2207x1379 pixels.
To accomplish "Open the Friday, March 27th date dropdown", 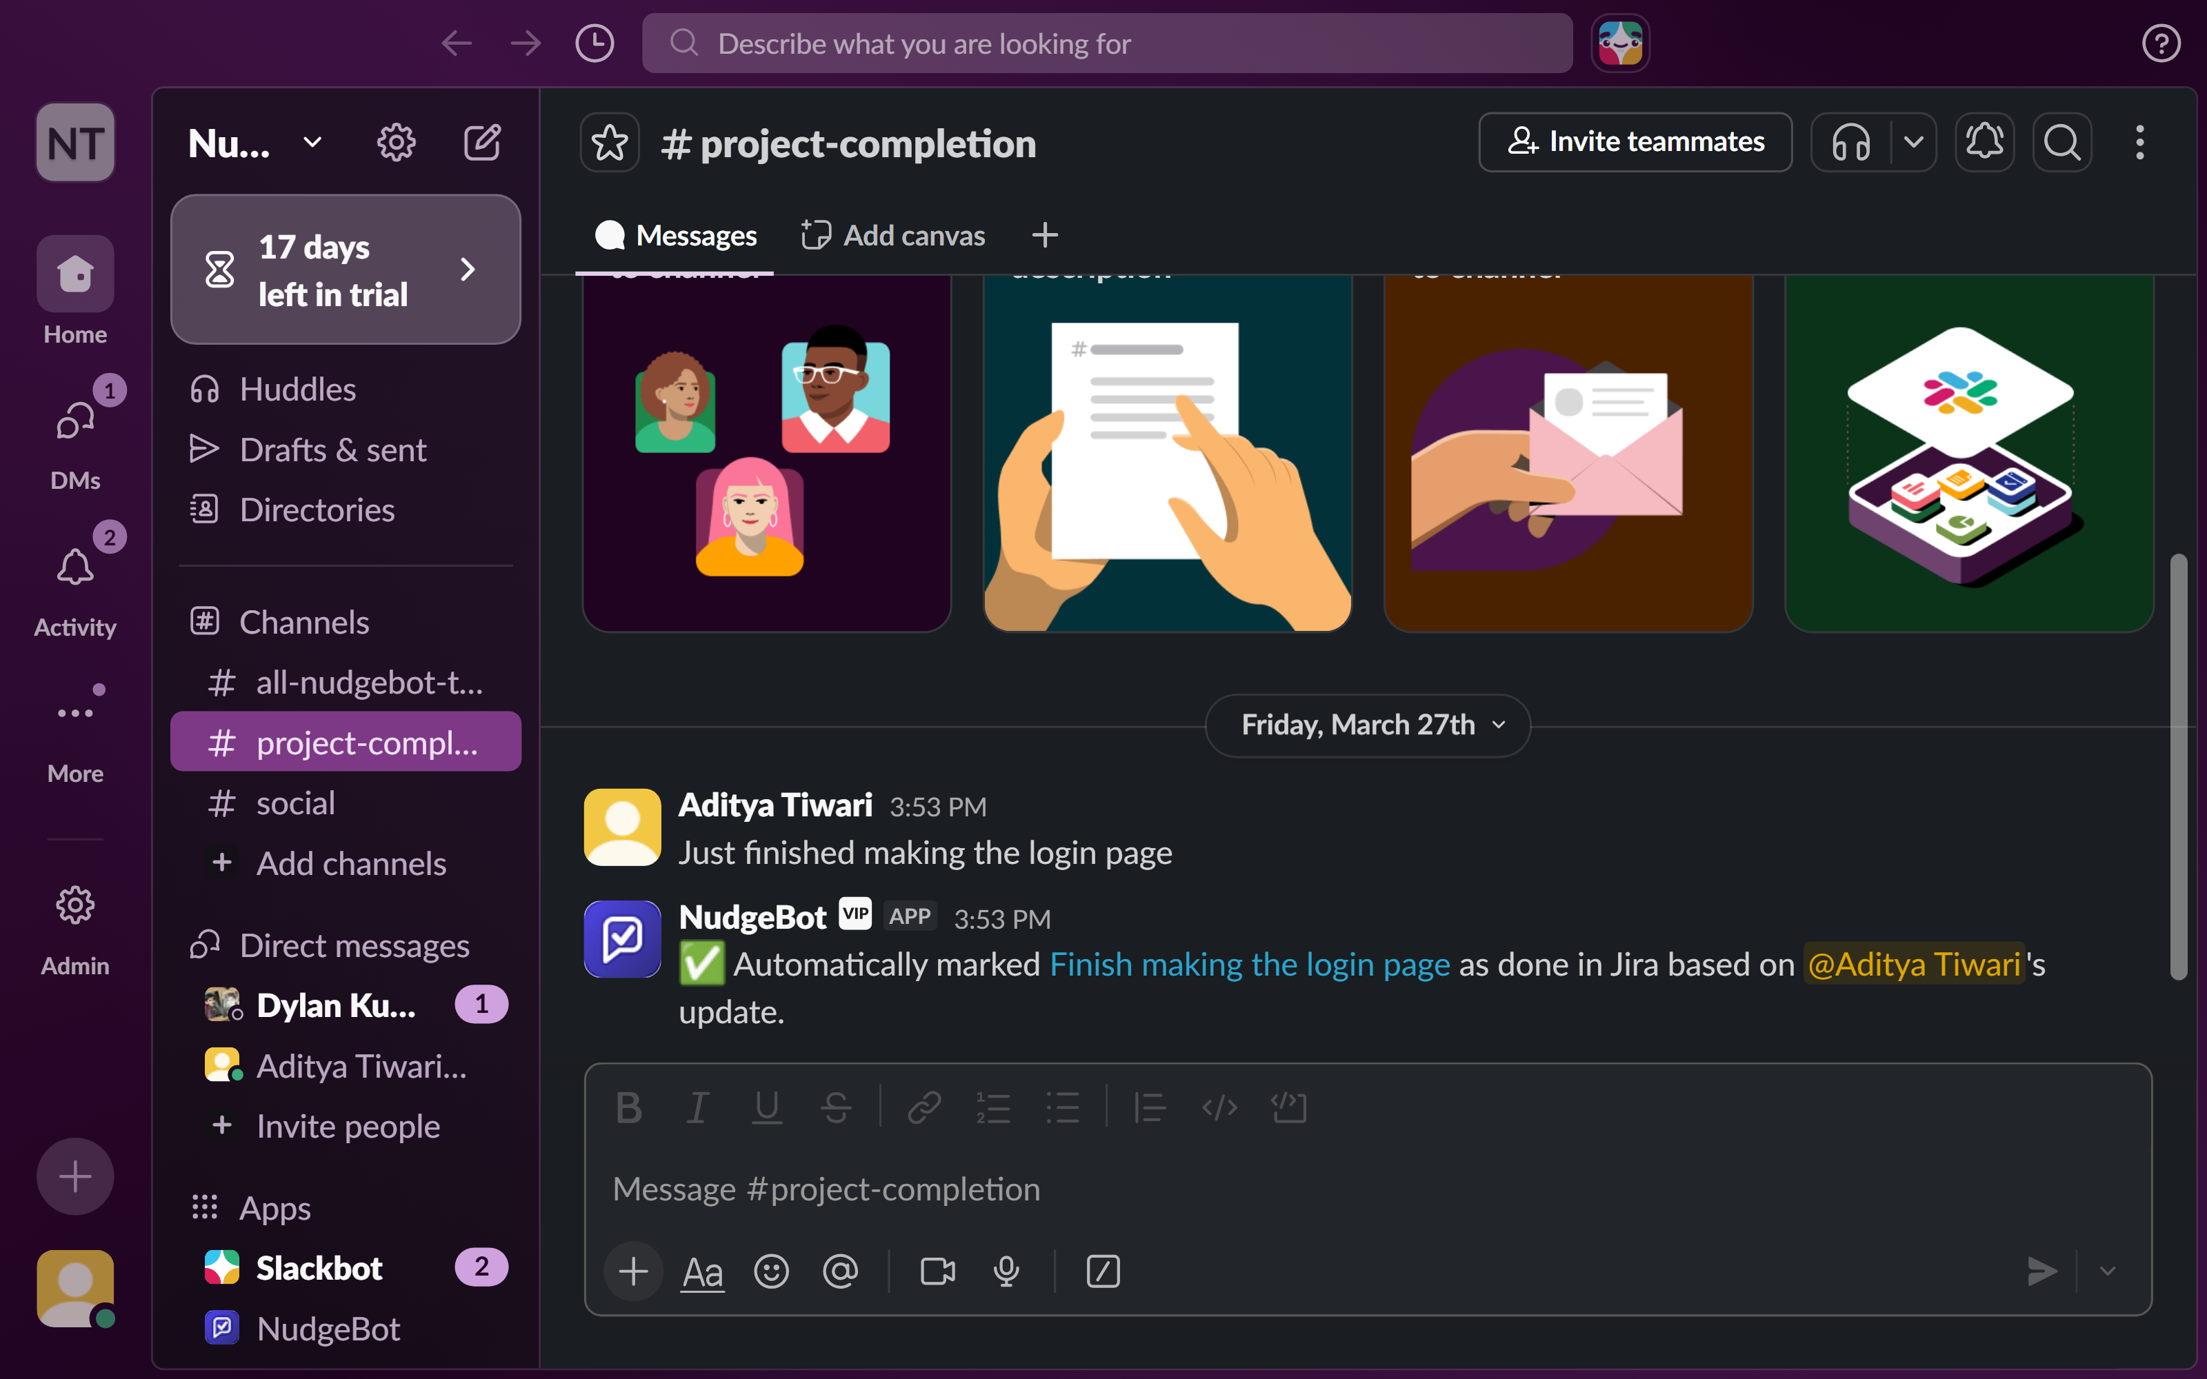I will click(x=1367, y=725).
